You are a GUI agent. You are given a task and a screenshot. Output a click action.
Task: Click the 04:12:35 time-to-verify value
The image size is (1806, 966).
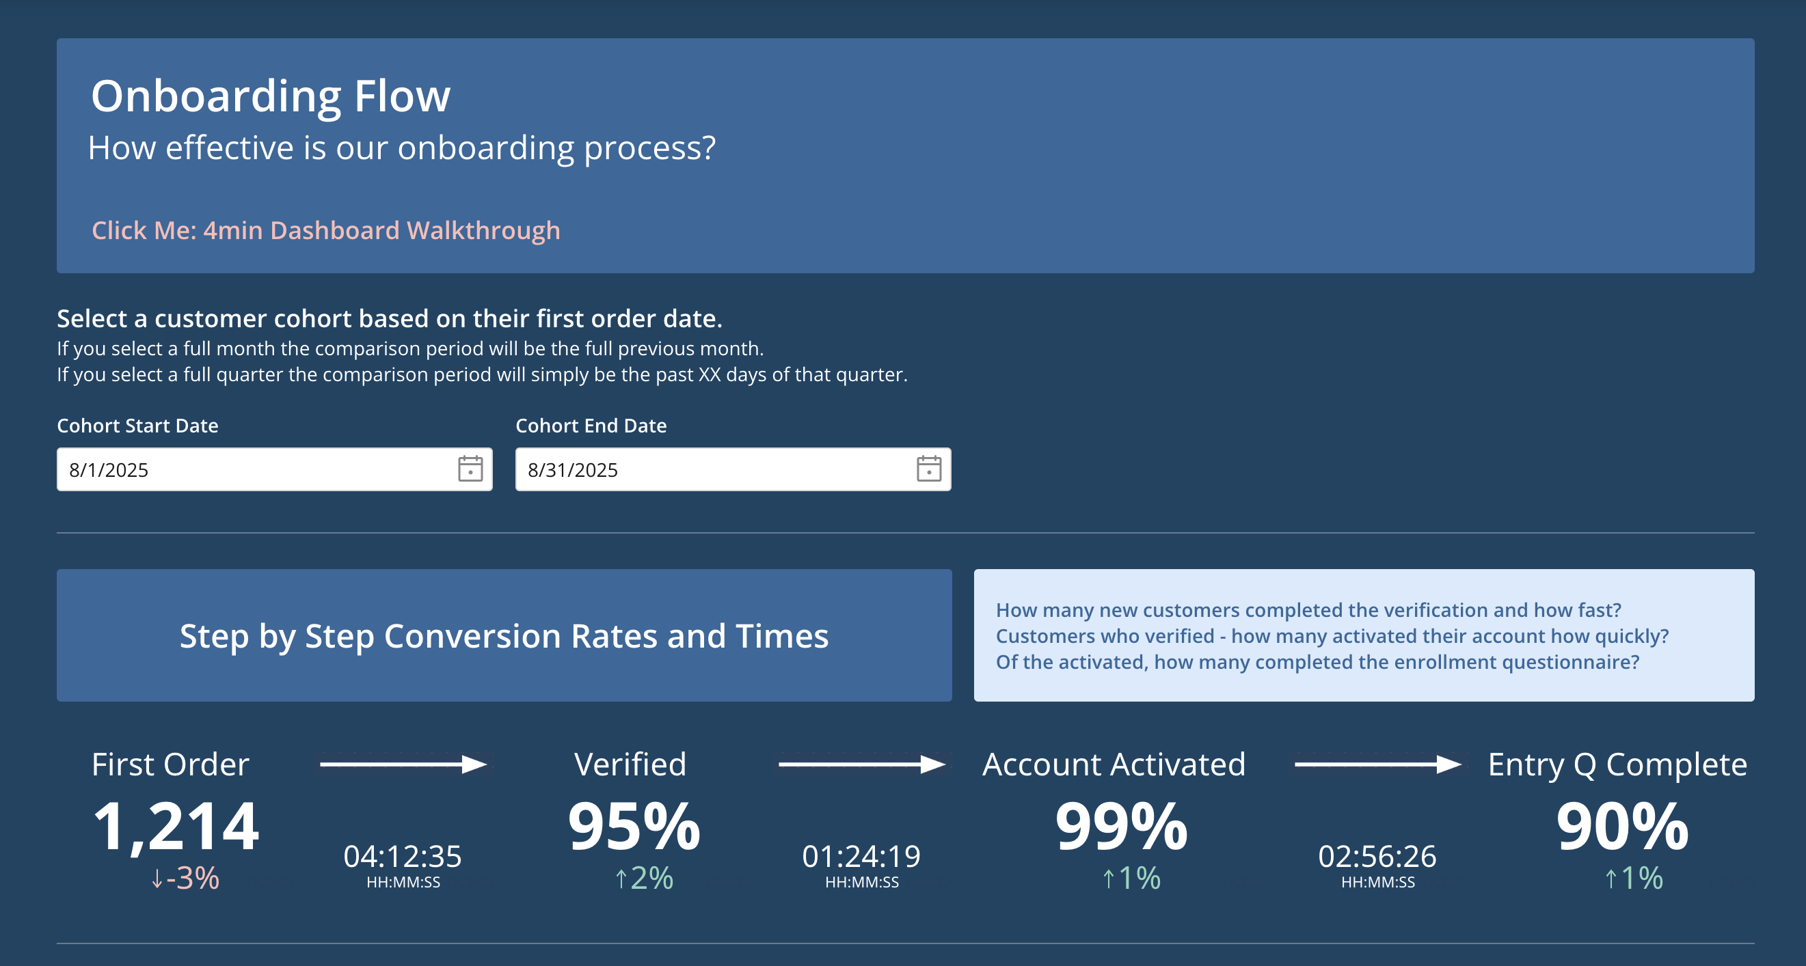pyautogui.click(x=403, y=856)
